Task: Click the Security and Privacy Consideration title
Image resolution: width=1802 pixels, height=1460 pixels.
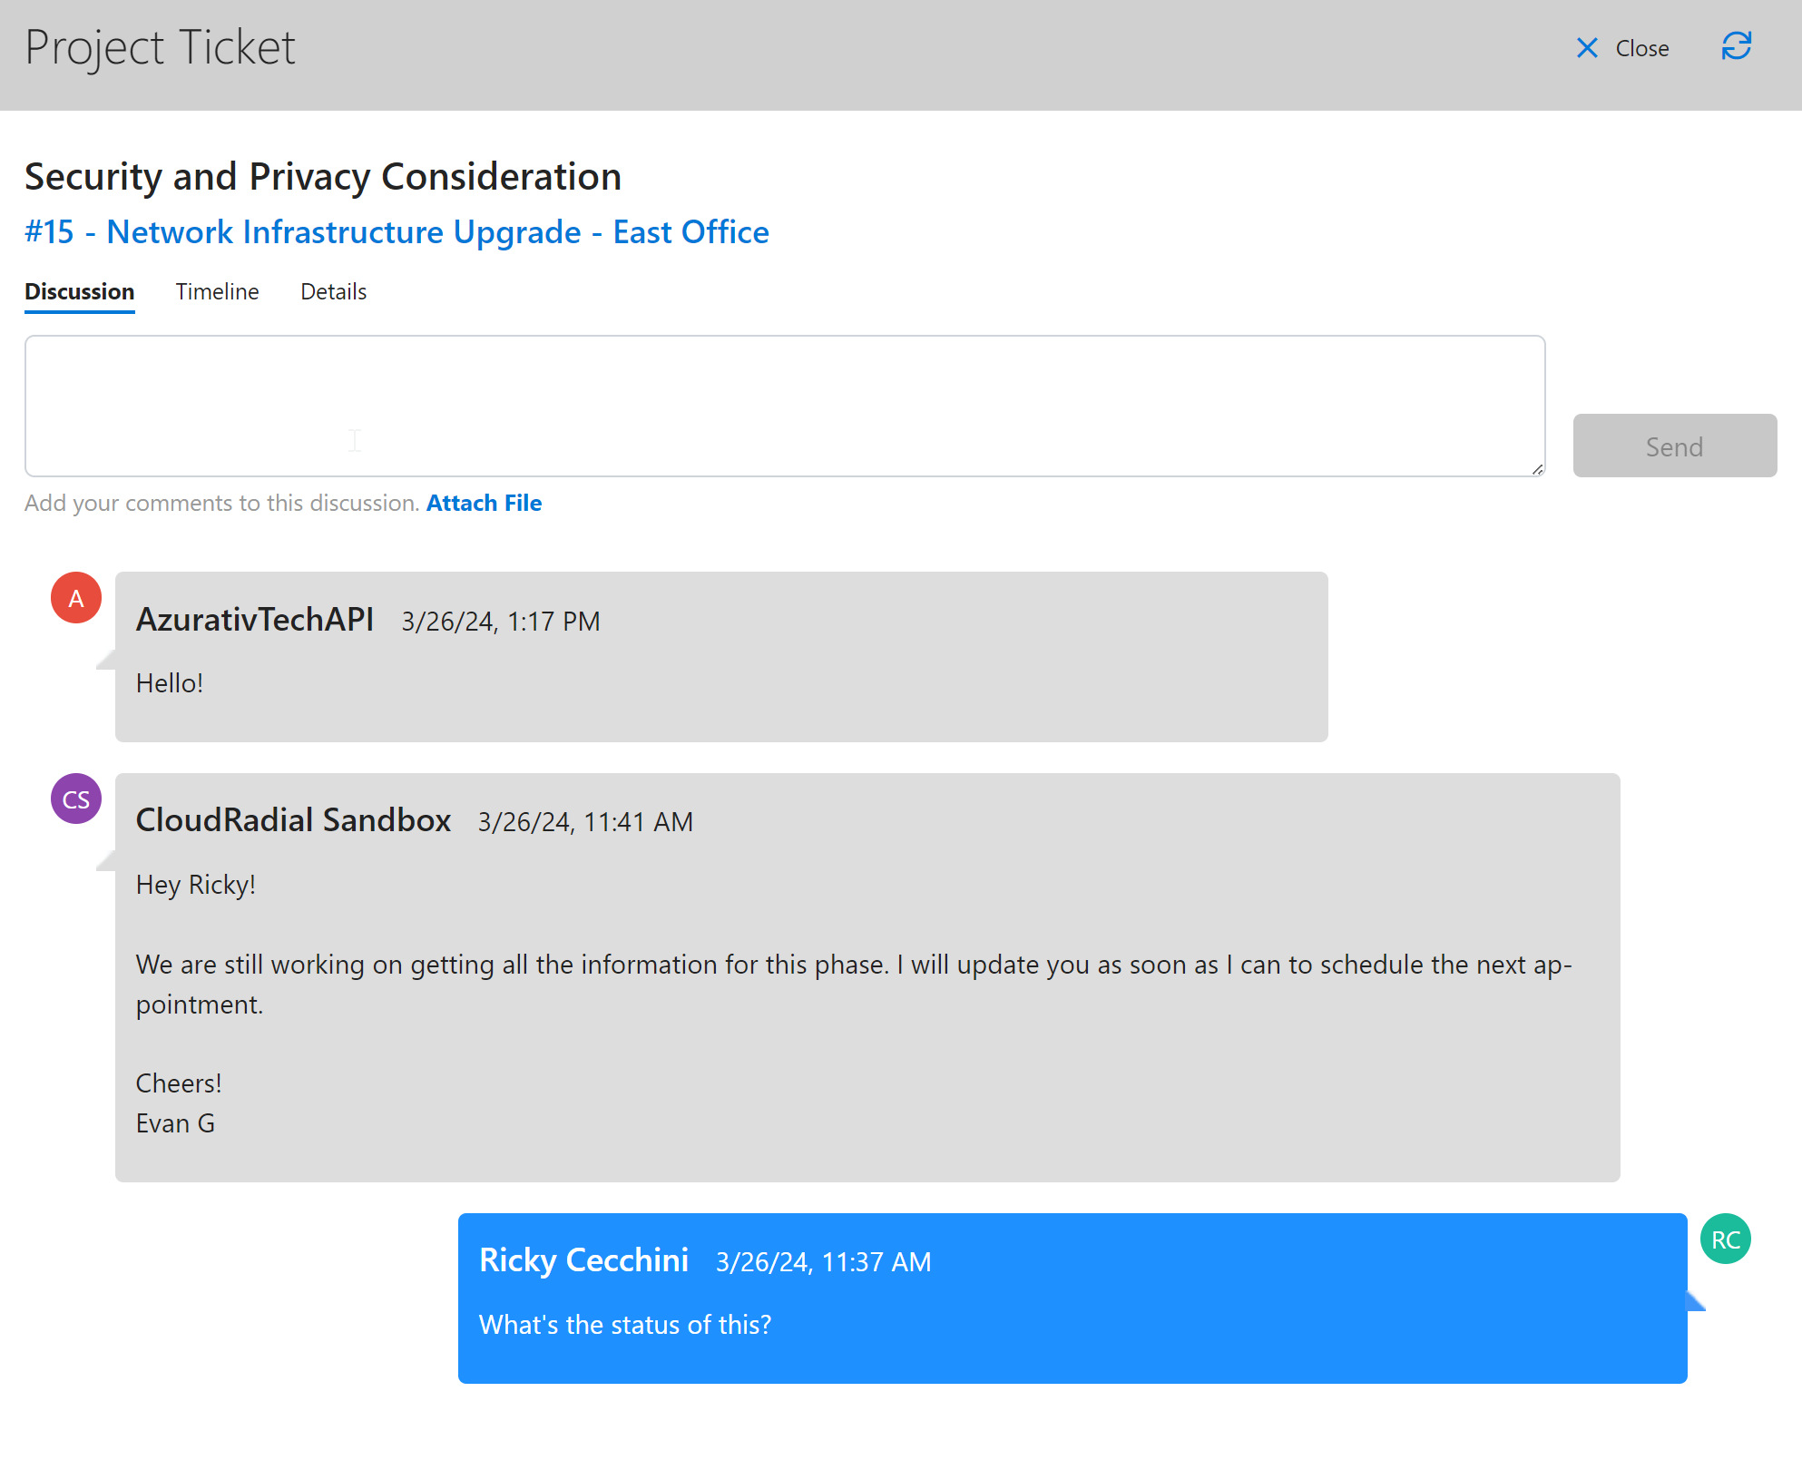Action: (322, 177)
